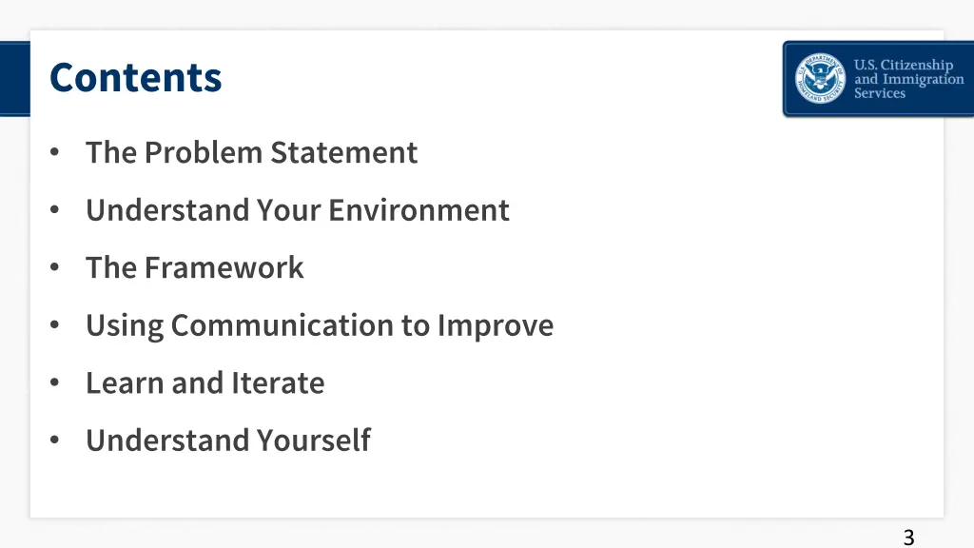Click the U.S. Citizenship and Immigration Services logo text
The image size is (974, 548).
(908, 79)
